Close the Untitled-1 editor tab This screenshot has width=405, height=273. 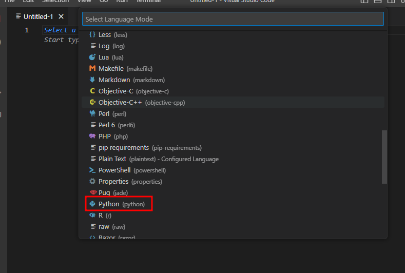(x=61, y=16)
